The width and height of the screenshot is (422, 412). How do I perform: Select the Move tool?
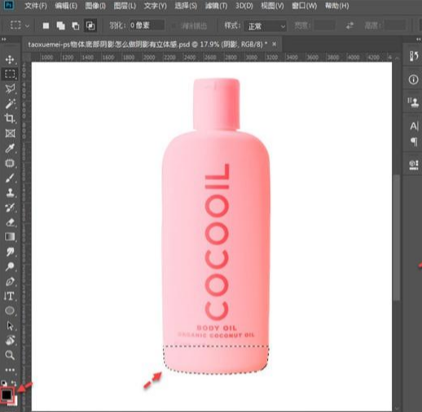click(x=10, y=59)
